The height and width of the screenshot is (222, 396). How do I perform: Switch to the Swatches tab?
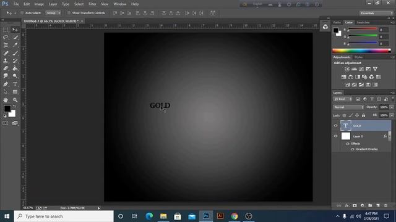pos(363,22)
